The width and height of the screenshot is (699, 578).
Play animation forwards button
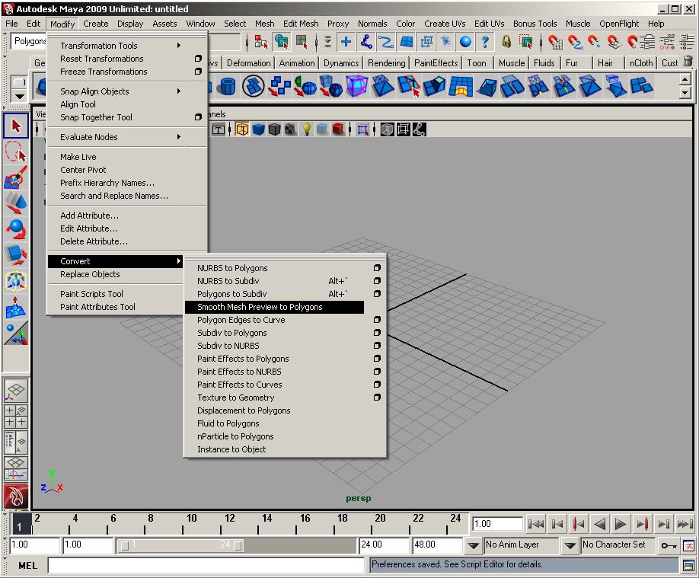coord(620,524)
